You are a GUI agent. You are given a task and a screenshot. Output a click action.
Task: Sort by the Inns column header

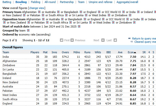tap(54, 52)
